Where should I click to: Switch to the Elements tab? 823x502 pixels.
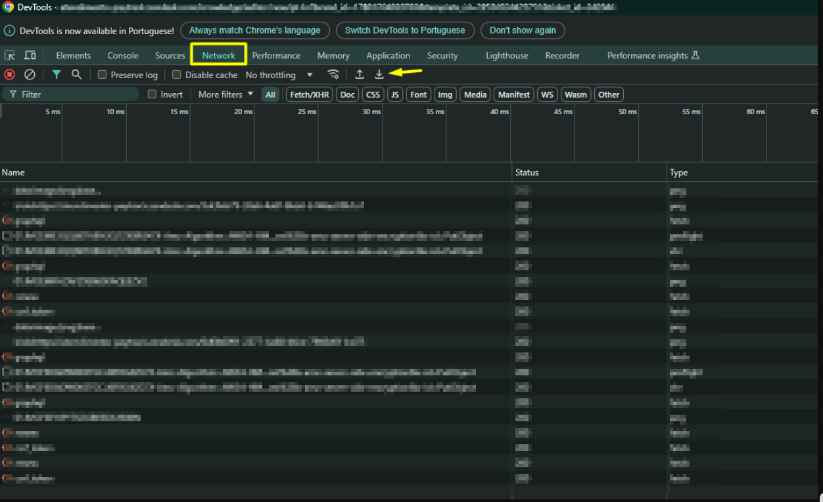pos(74,56)
